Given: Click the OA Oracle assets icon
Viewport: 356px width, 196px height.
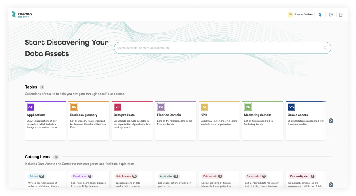Looking at the screenshot, I should pos(291,107).
